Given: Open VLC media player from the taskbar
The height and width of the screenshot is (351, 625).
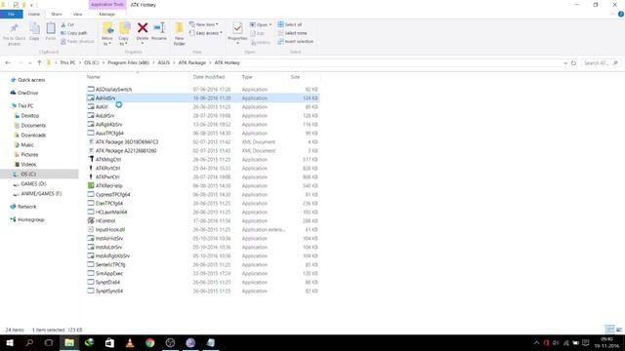Looking at the screenshot, I should (130, 342).
